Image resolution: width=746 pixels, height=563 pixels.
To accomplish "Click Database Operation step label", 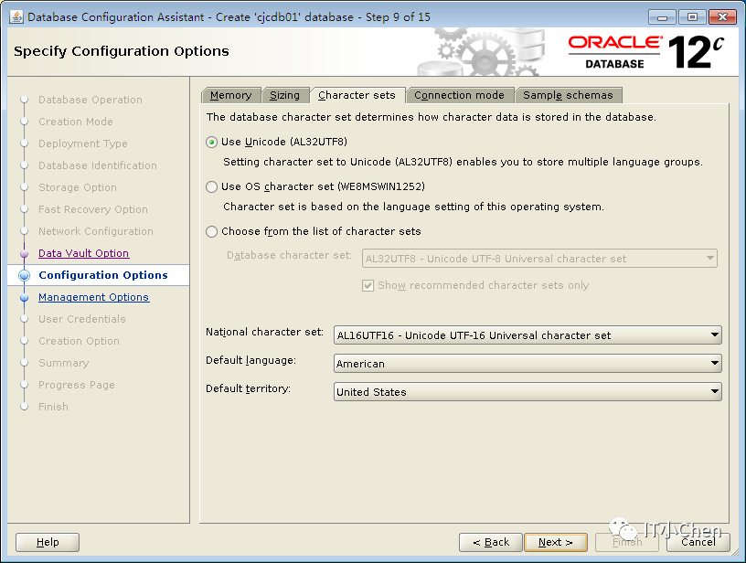I will (91, 100).
